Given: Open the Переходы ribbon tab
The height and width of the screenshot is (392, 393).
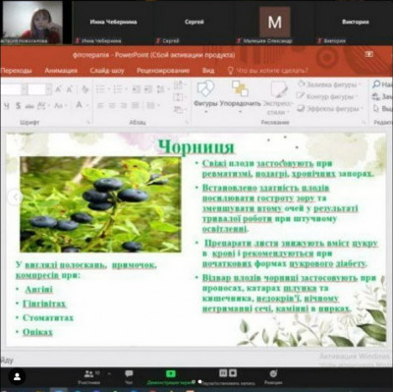Looking at the screenshot, I should 16,71.
